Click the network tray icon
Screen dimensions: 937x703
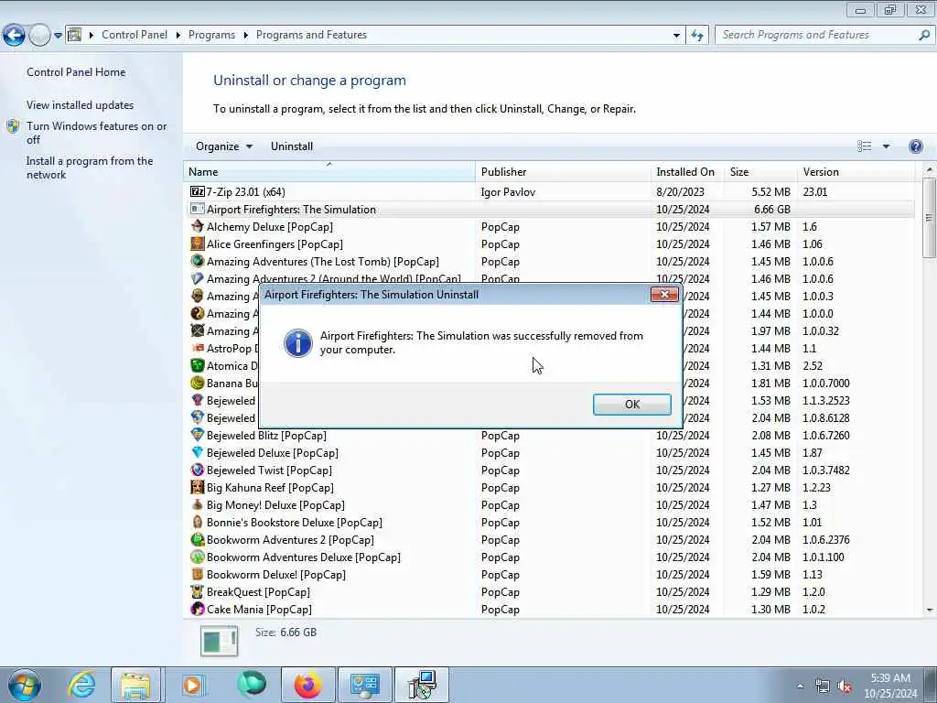[823, 686]
